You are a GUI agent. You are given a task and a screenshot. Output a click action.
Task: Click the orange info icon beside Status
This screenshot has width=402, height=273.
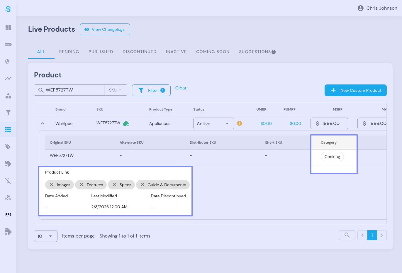[x=240, y=123]
